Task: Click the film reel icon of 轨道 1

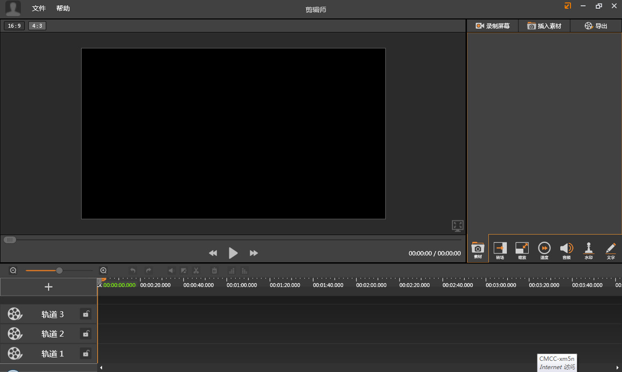Action: point(15,354)
